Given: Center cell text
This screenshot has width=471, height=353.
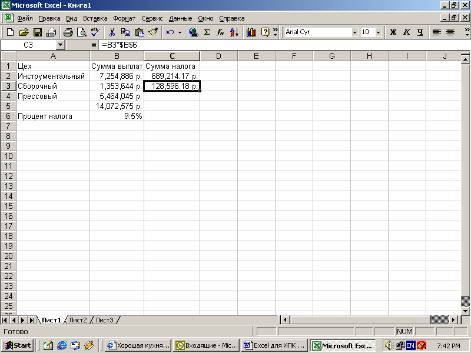Looking at the screenshot, I should [x=450, y=32].
